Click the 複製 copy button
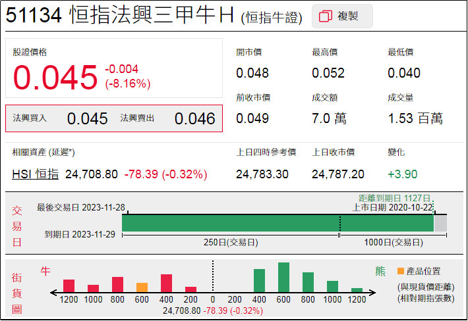 point(342,16)
